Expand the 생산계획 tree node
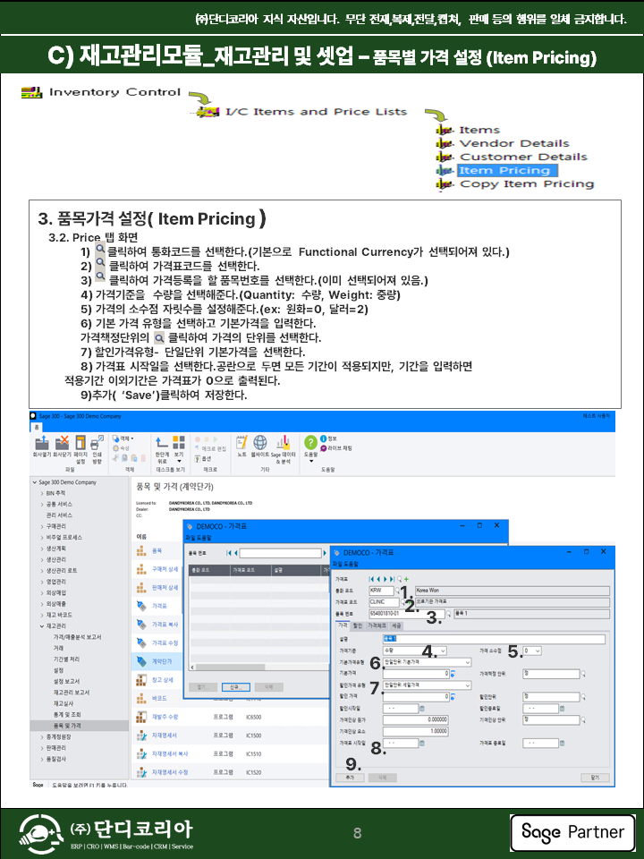Screen dimensions: 644x859 [x=42, y=549]
